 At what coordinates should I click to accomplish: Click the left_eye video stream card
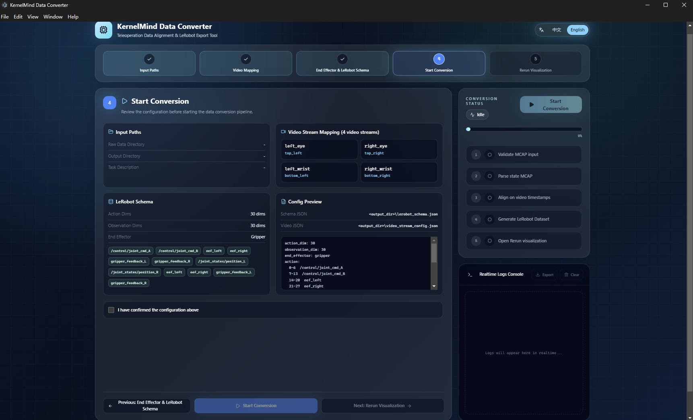point(319,150)
